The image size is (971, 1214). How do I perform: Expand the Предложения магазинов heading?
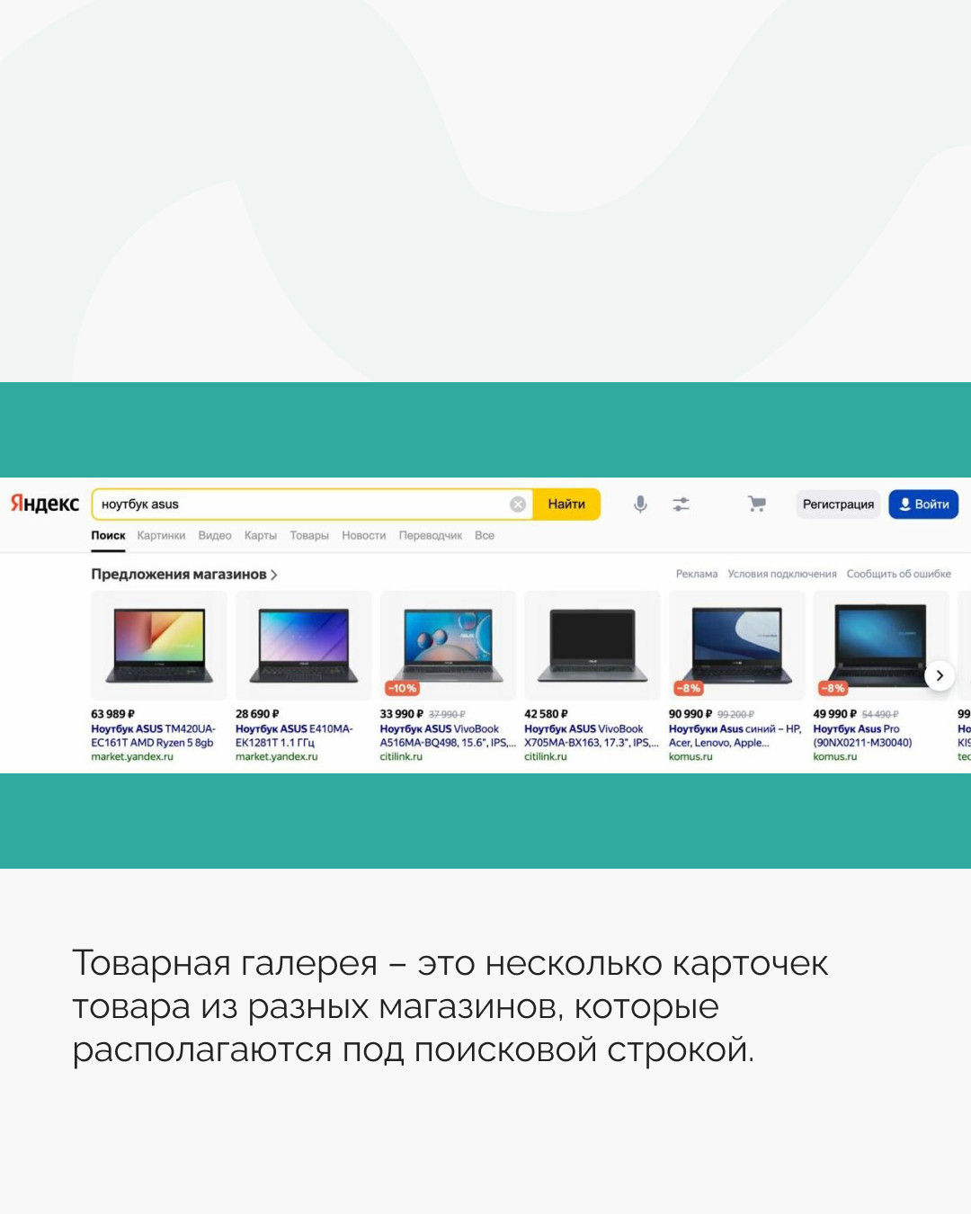pyautogui.click(x=183, y=574)
